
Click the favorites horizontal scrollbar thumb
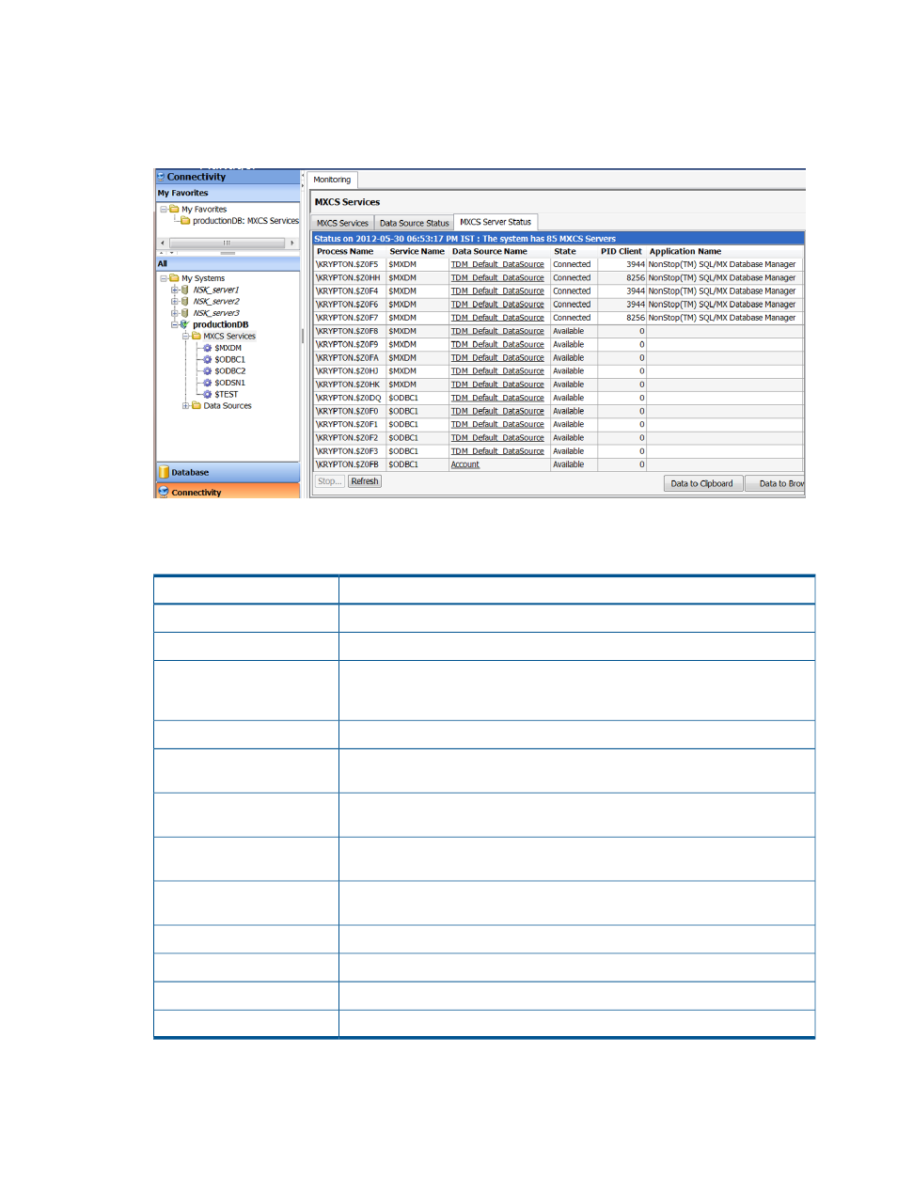pyautogui.click(x=227, y=243)
